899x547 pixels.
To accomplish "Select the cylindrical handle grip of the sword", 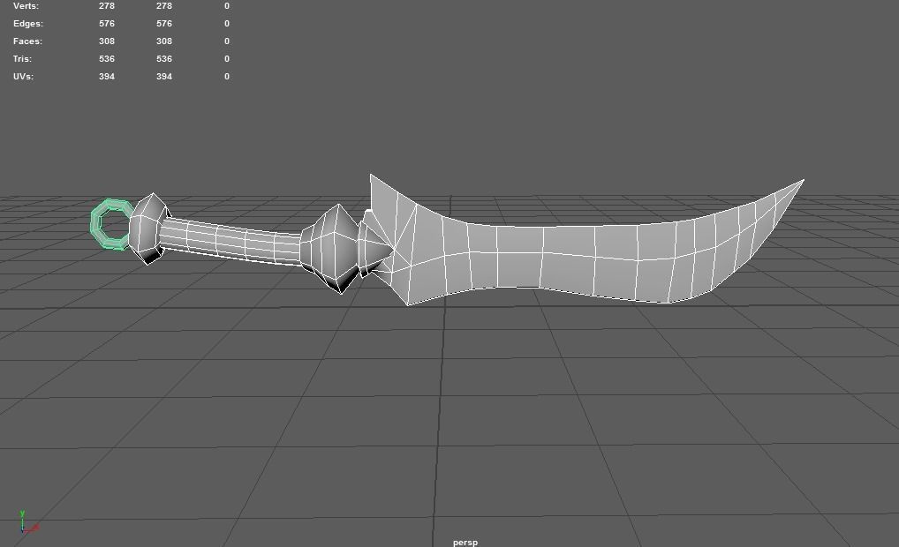I will (230, 243).
